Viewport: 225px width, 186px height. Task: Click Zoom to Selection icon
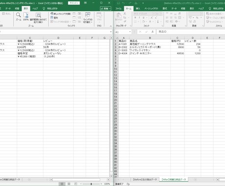tap(38, 18)
